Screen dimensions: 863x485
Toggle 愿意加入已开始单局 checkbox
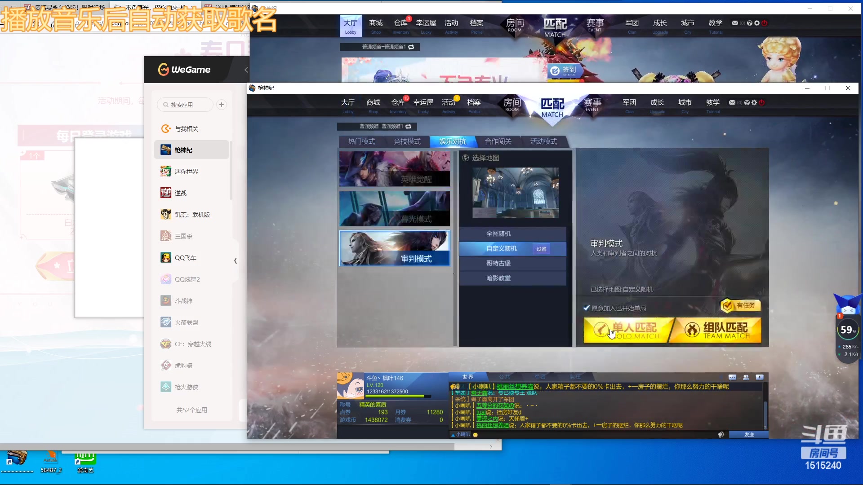point(586,308)
